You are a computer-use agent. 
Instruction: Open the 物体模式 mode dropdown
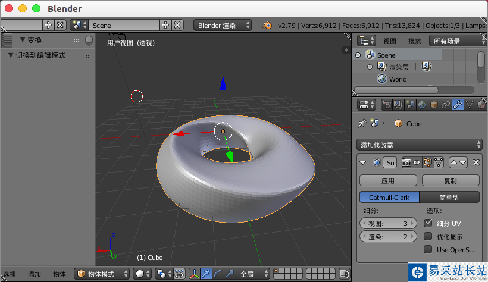(102, 274)
